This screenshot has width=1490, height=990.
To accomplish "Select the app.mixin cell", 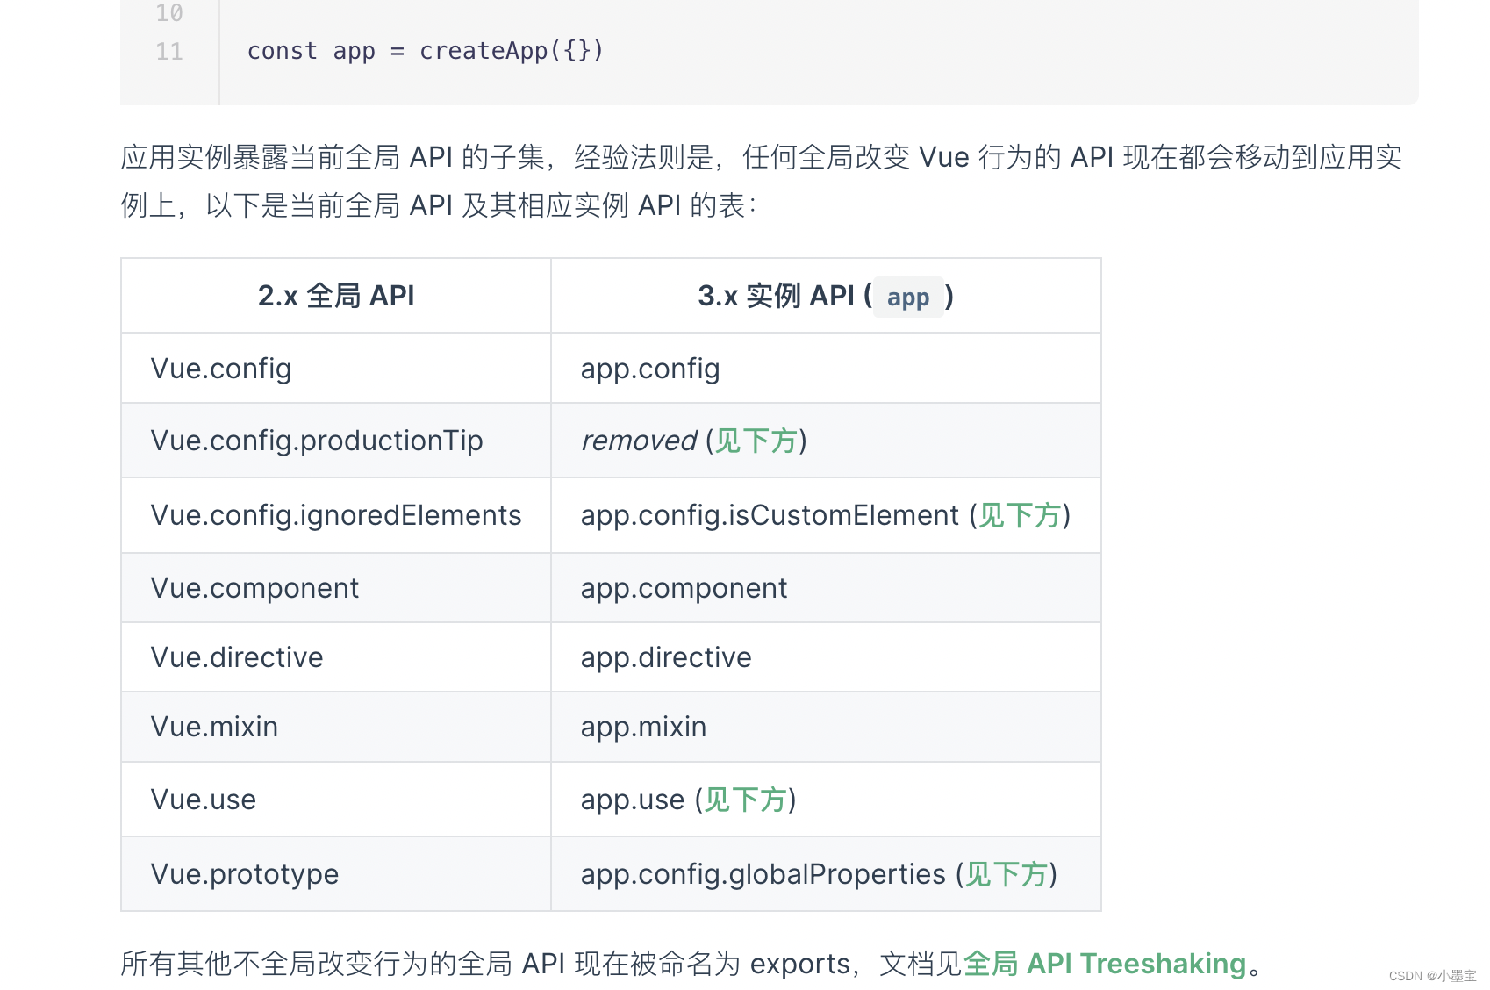I will pyautogui.click(x=826, y=727).
